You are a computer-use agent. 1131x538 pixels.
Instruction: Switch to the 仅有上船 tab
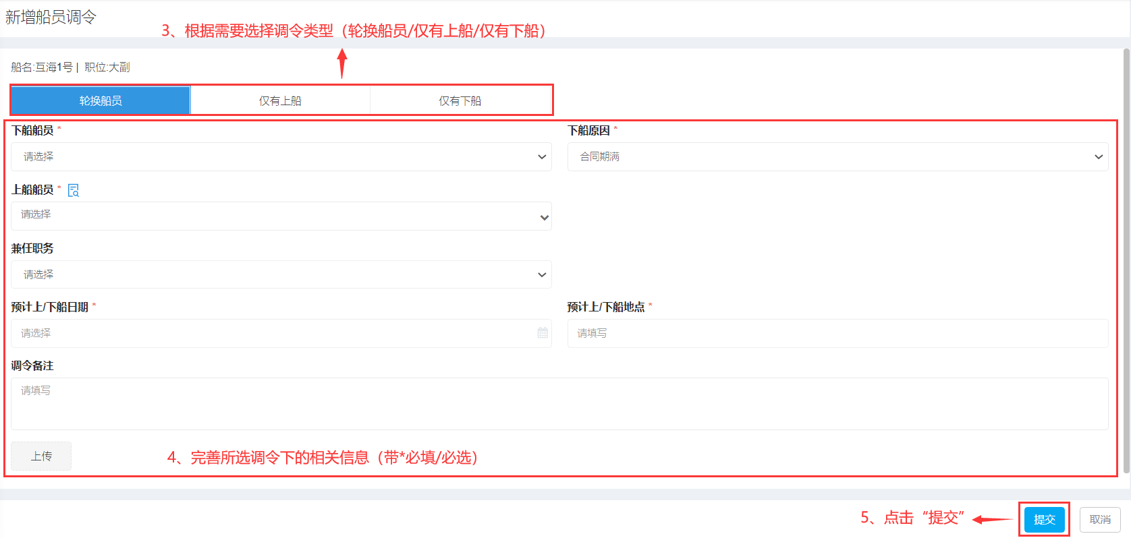click(280, 100)
